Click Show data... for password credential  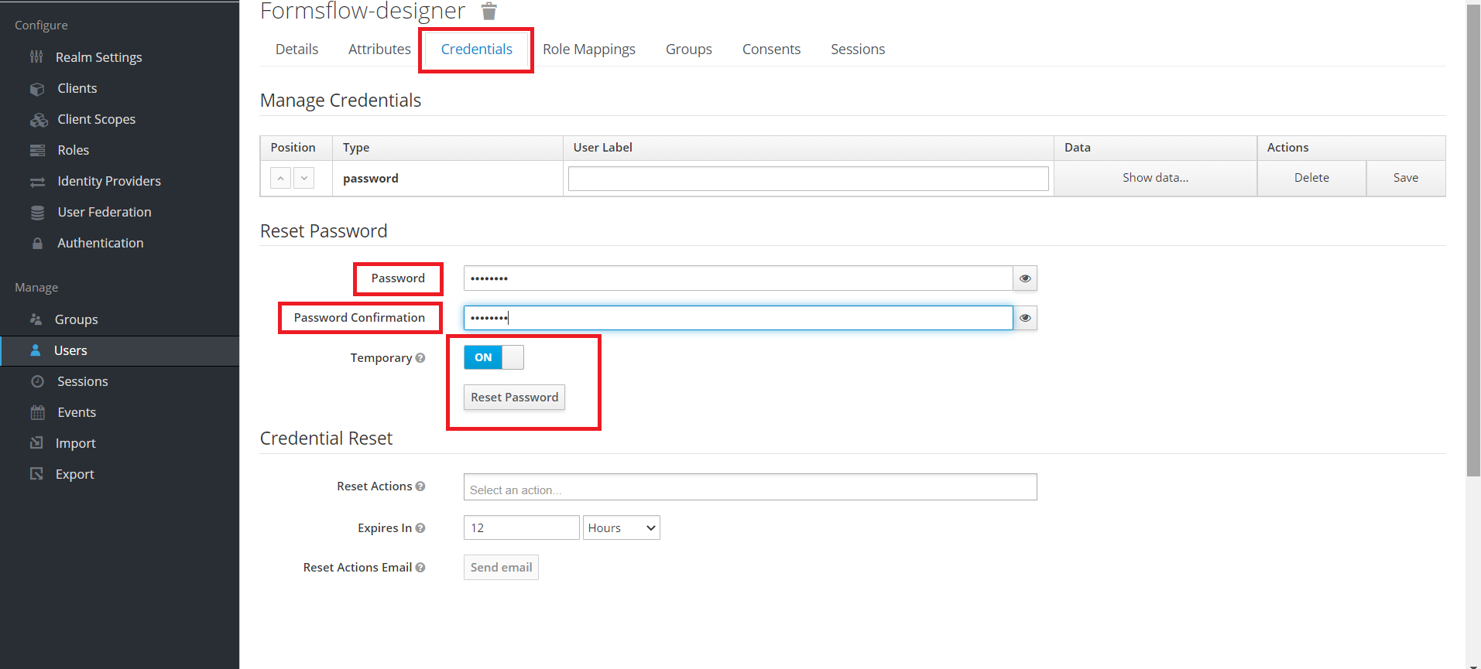click(1155, 178)
